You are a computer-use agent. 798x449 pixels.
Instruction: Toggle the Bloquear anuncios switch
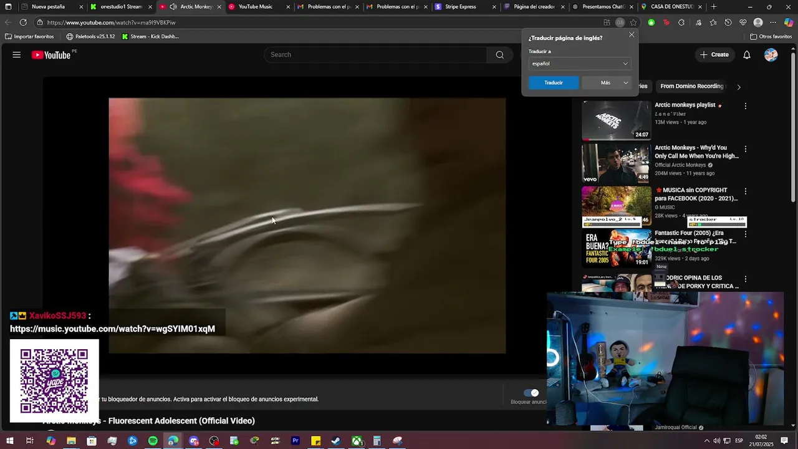(531, 393)
